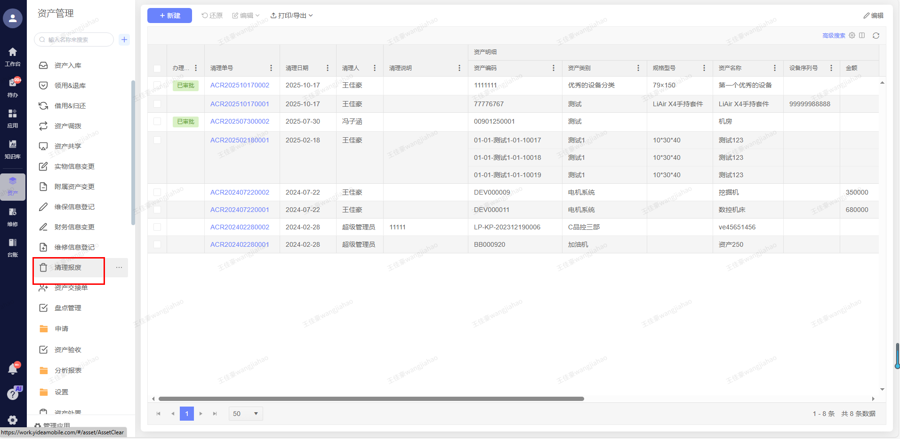This screenshot has width=900, height=439.
Task: Toggle the select-all checkbox in table header
Action: (157, 69)
